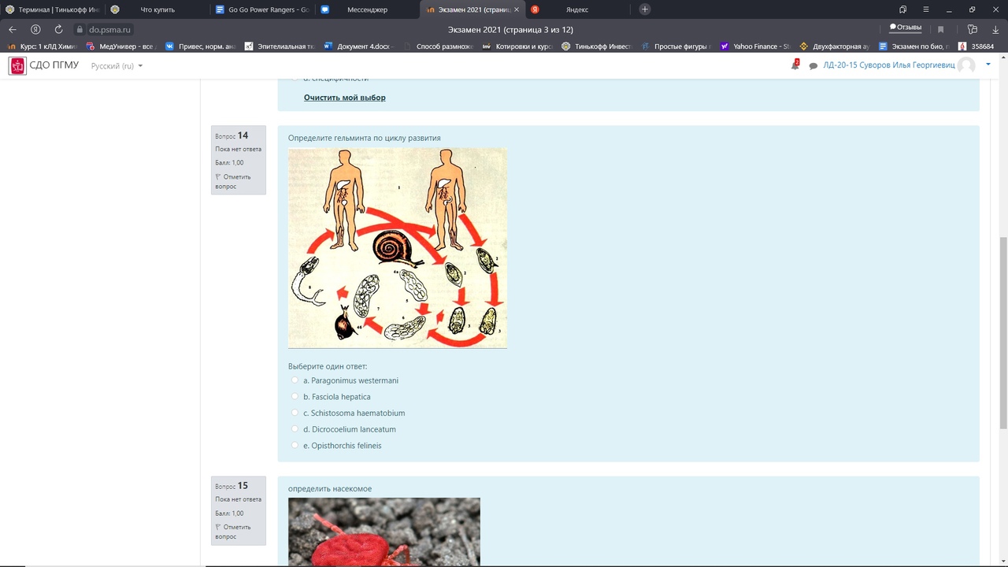Viewport: 1008px width, 567px height.
Task: Open the МедУнивер bookmark
Action: tap(122, 46)
